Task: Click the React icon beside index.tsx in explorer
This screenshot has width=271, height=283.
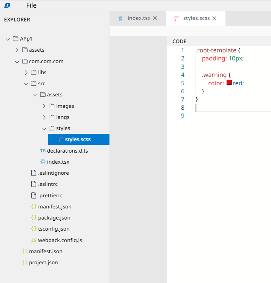Action: click(43, 162)
